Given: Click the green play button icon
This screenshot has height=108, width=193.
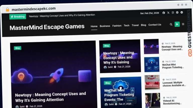Looking at the screenshot, I should coord(177,24).
